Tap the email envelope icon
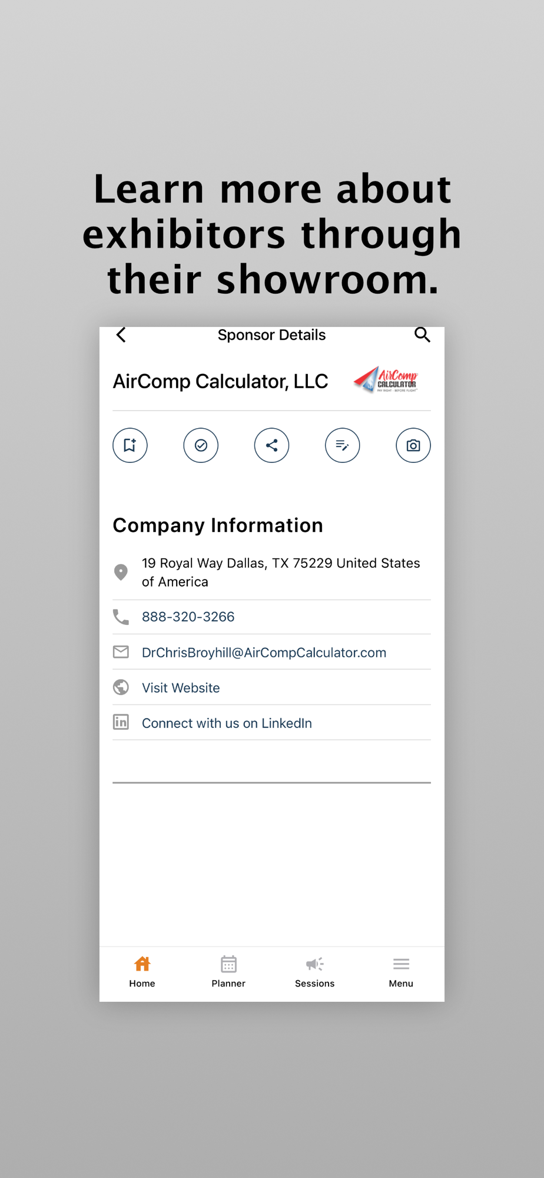The image size is (544, 1178). point(121,652)
